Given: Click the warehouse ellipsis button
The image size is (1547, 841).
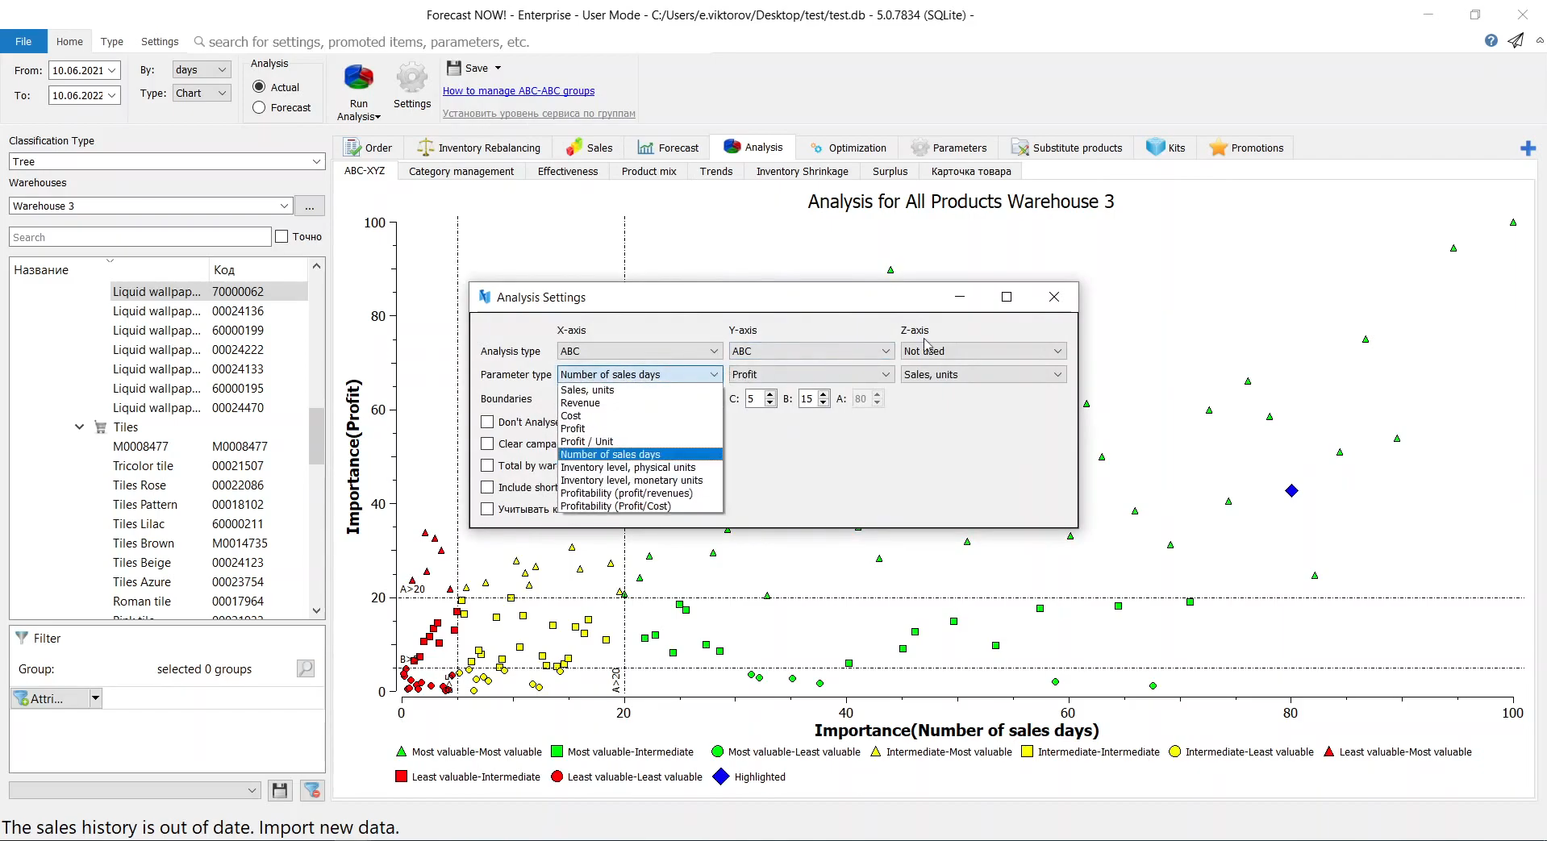Looking at the screenshot, I should (310, 206).
